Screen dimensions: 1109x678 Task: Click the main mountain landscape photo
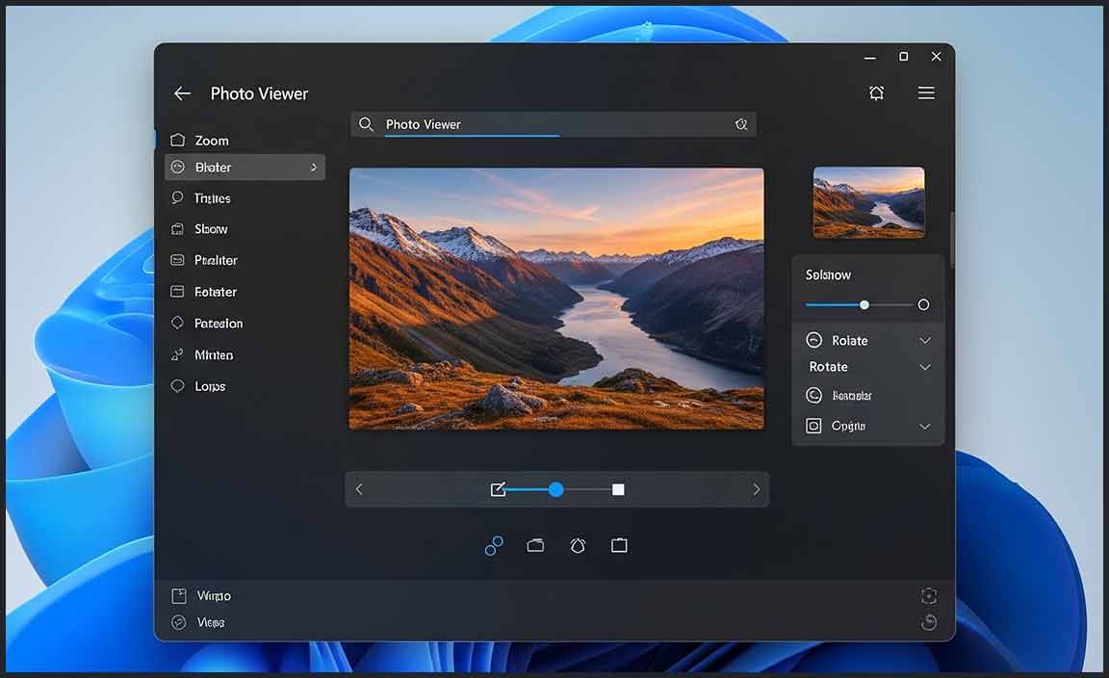tap(556, 299)
